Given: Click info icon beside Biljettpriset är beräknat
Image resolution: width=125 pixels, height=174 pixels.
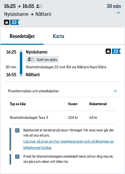Looking at the screenshot, I should point(17,130).
